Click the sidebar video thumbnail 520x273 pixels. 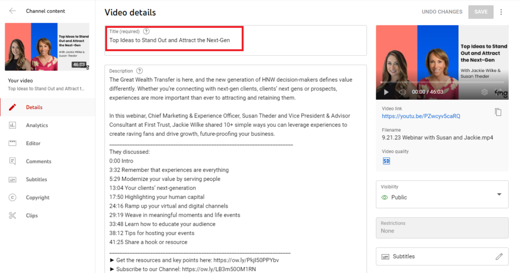47,47
